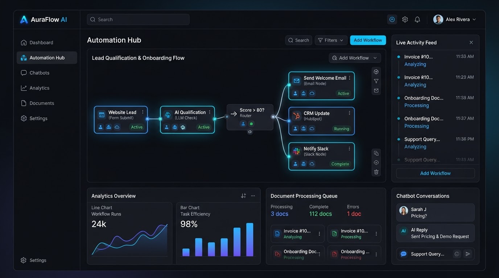
Task: Open settings via header gear icon
Action: [405, 20]
